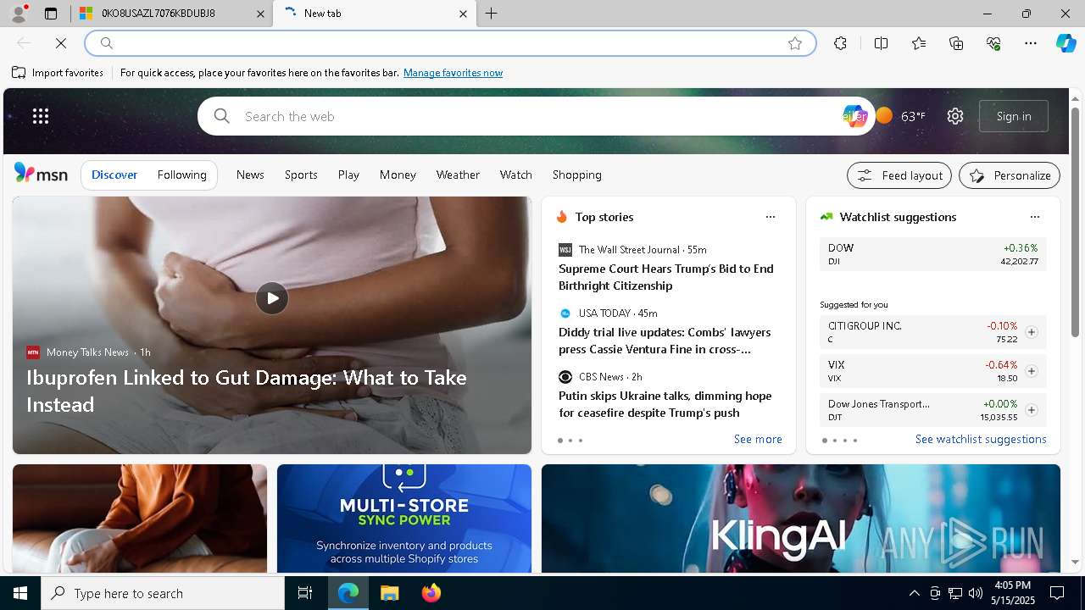Toggle split screen view
Image resolution: width=1085 pixels, height=610 pixels.
tap(881, 43)
